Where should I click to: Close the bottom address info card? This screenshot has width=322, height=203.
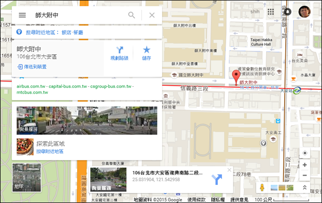click(229, 170)
